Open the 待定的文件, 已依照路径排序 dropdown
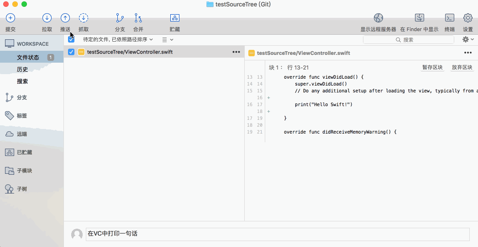 pyautogui.click(x=118, y=39)
